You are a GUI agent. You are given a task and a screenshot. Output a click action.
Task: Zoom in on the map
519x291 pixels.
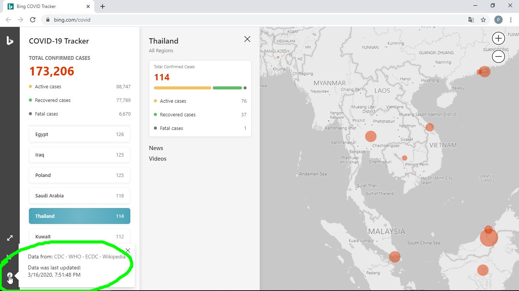(498, 38)
